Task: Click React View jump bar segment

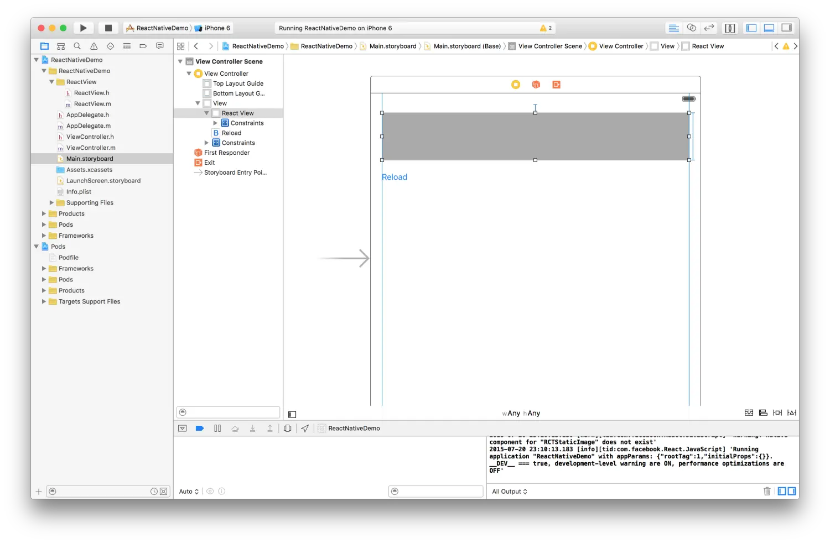Action: pyautogui.click(x=703, y=46)
